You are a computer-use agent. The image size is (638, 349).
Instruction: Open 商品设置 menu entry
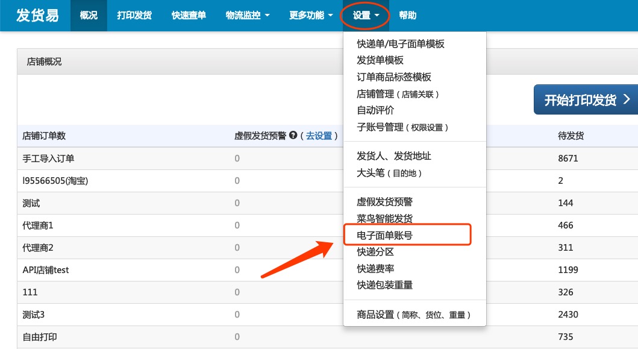click(413, 315)
